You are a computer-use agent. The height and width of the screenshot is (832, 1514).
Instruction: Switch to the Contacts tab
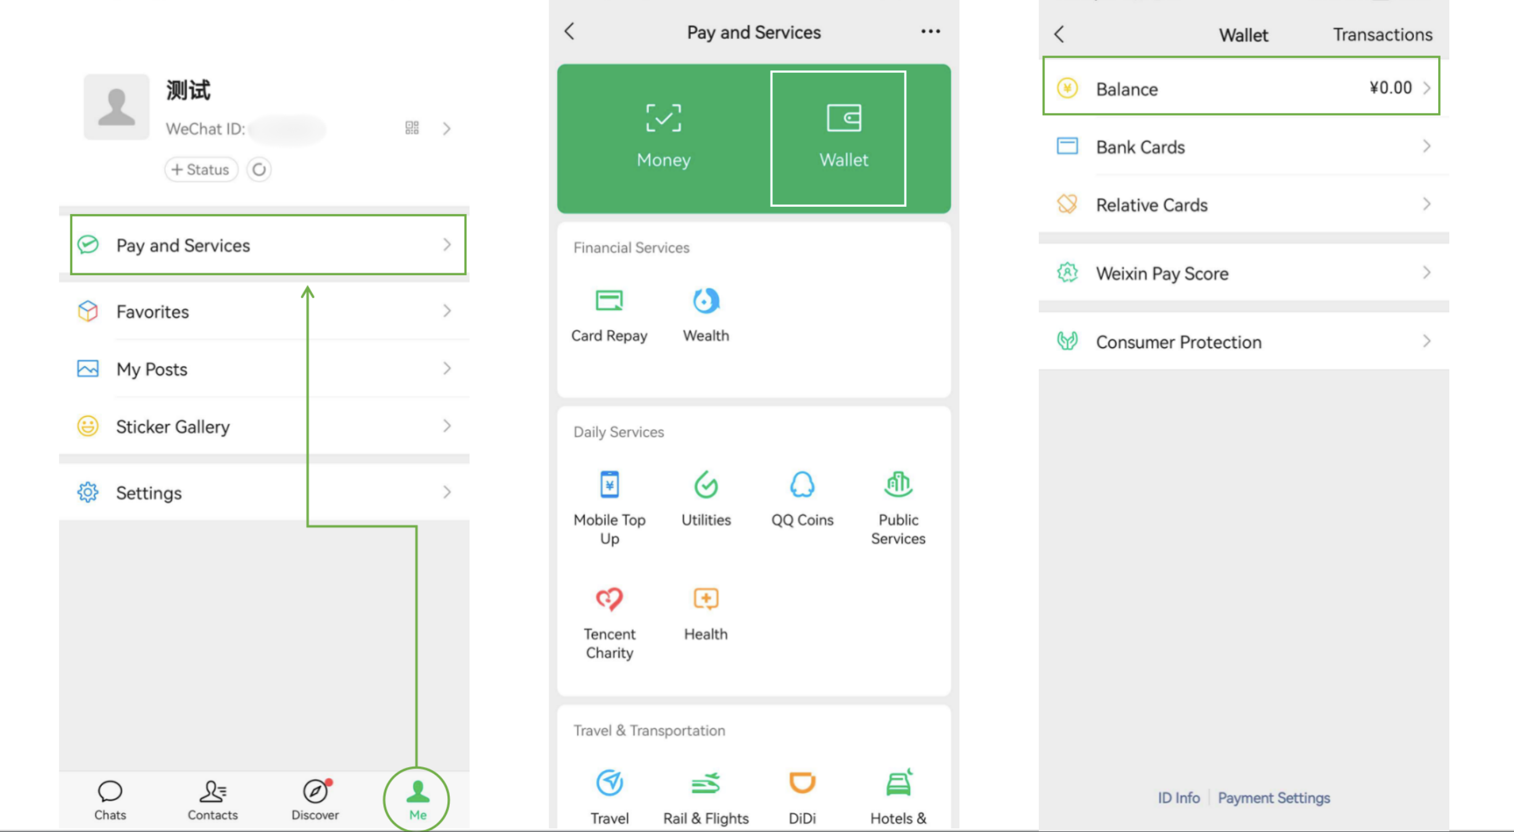click(213, 800)
